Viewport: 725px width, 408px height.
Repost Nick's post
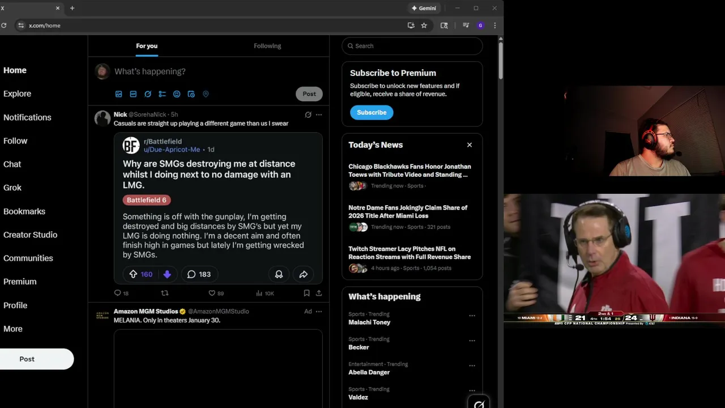click(x=165, y=293)
